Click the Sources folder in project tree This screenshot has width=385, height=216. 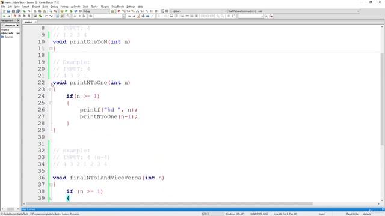tap(9, 37)
